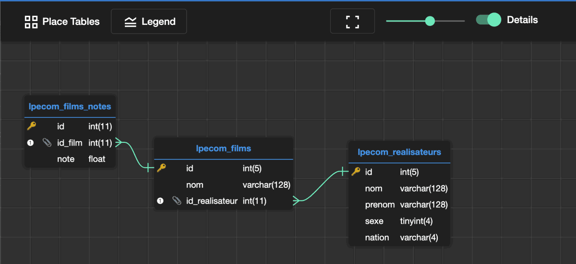Select the lpecom_realisateurs table title

pos(399,152)
